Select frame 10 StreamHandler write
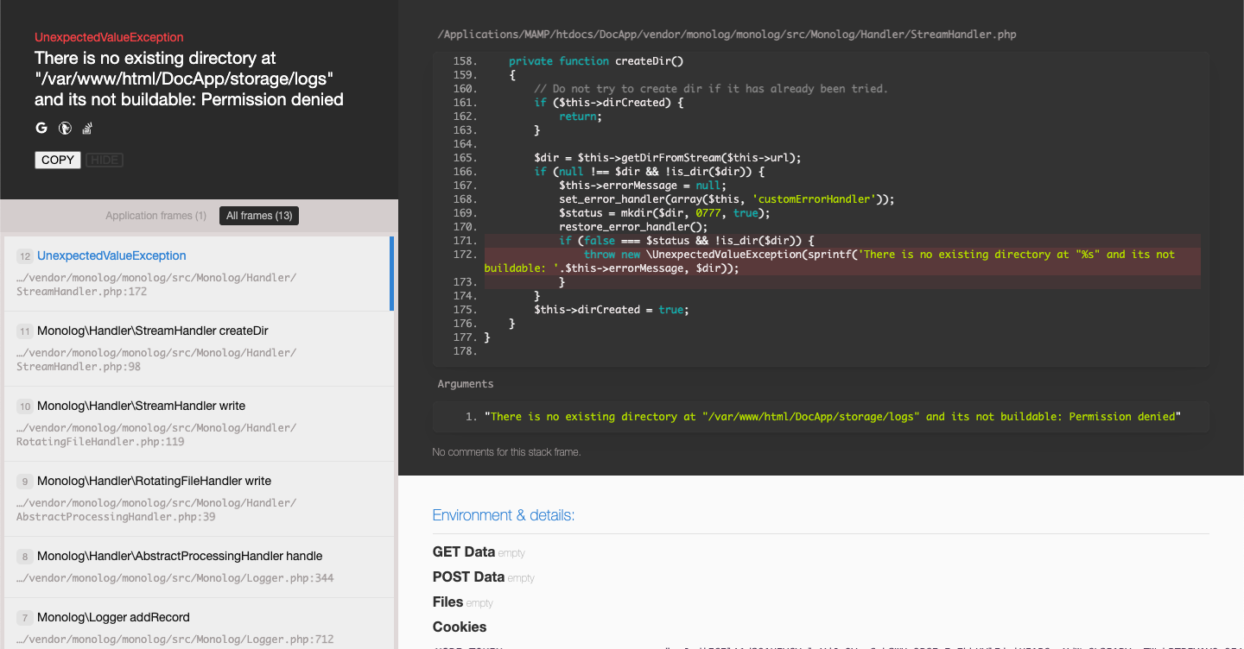 (x=198, y=424)
